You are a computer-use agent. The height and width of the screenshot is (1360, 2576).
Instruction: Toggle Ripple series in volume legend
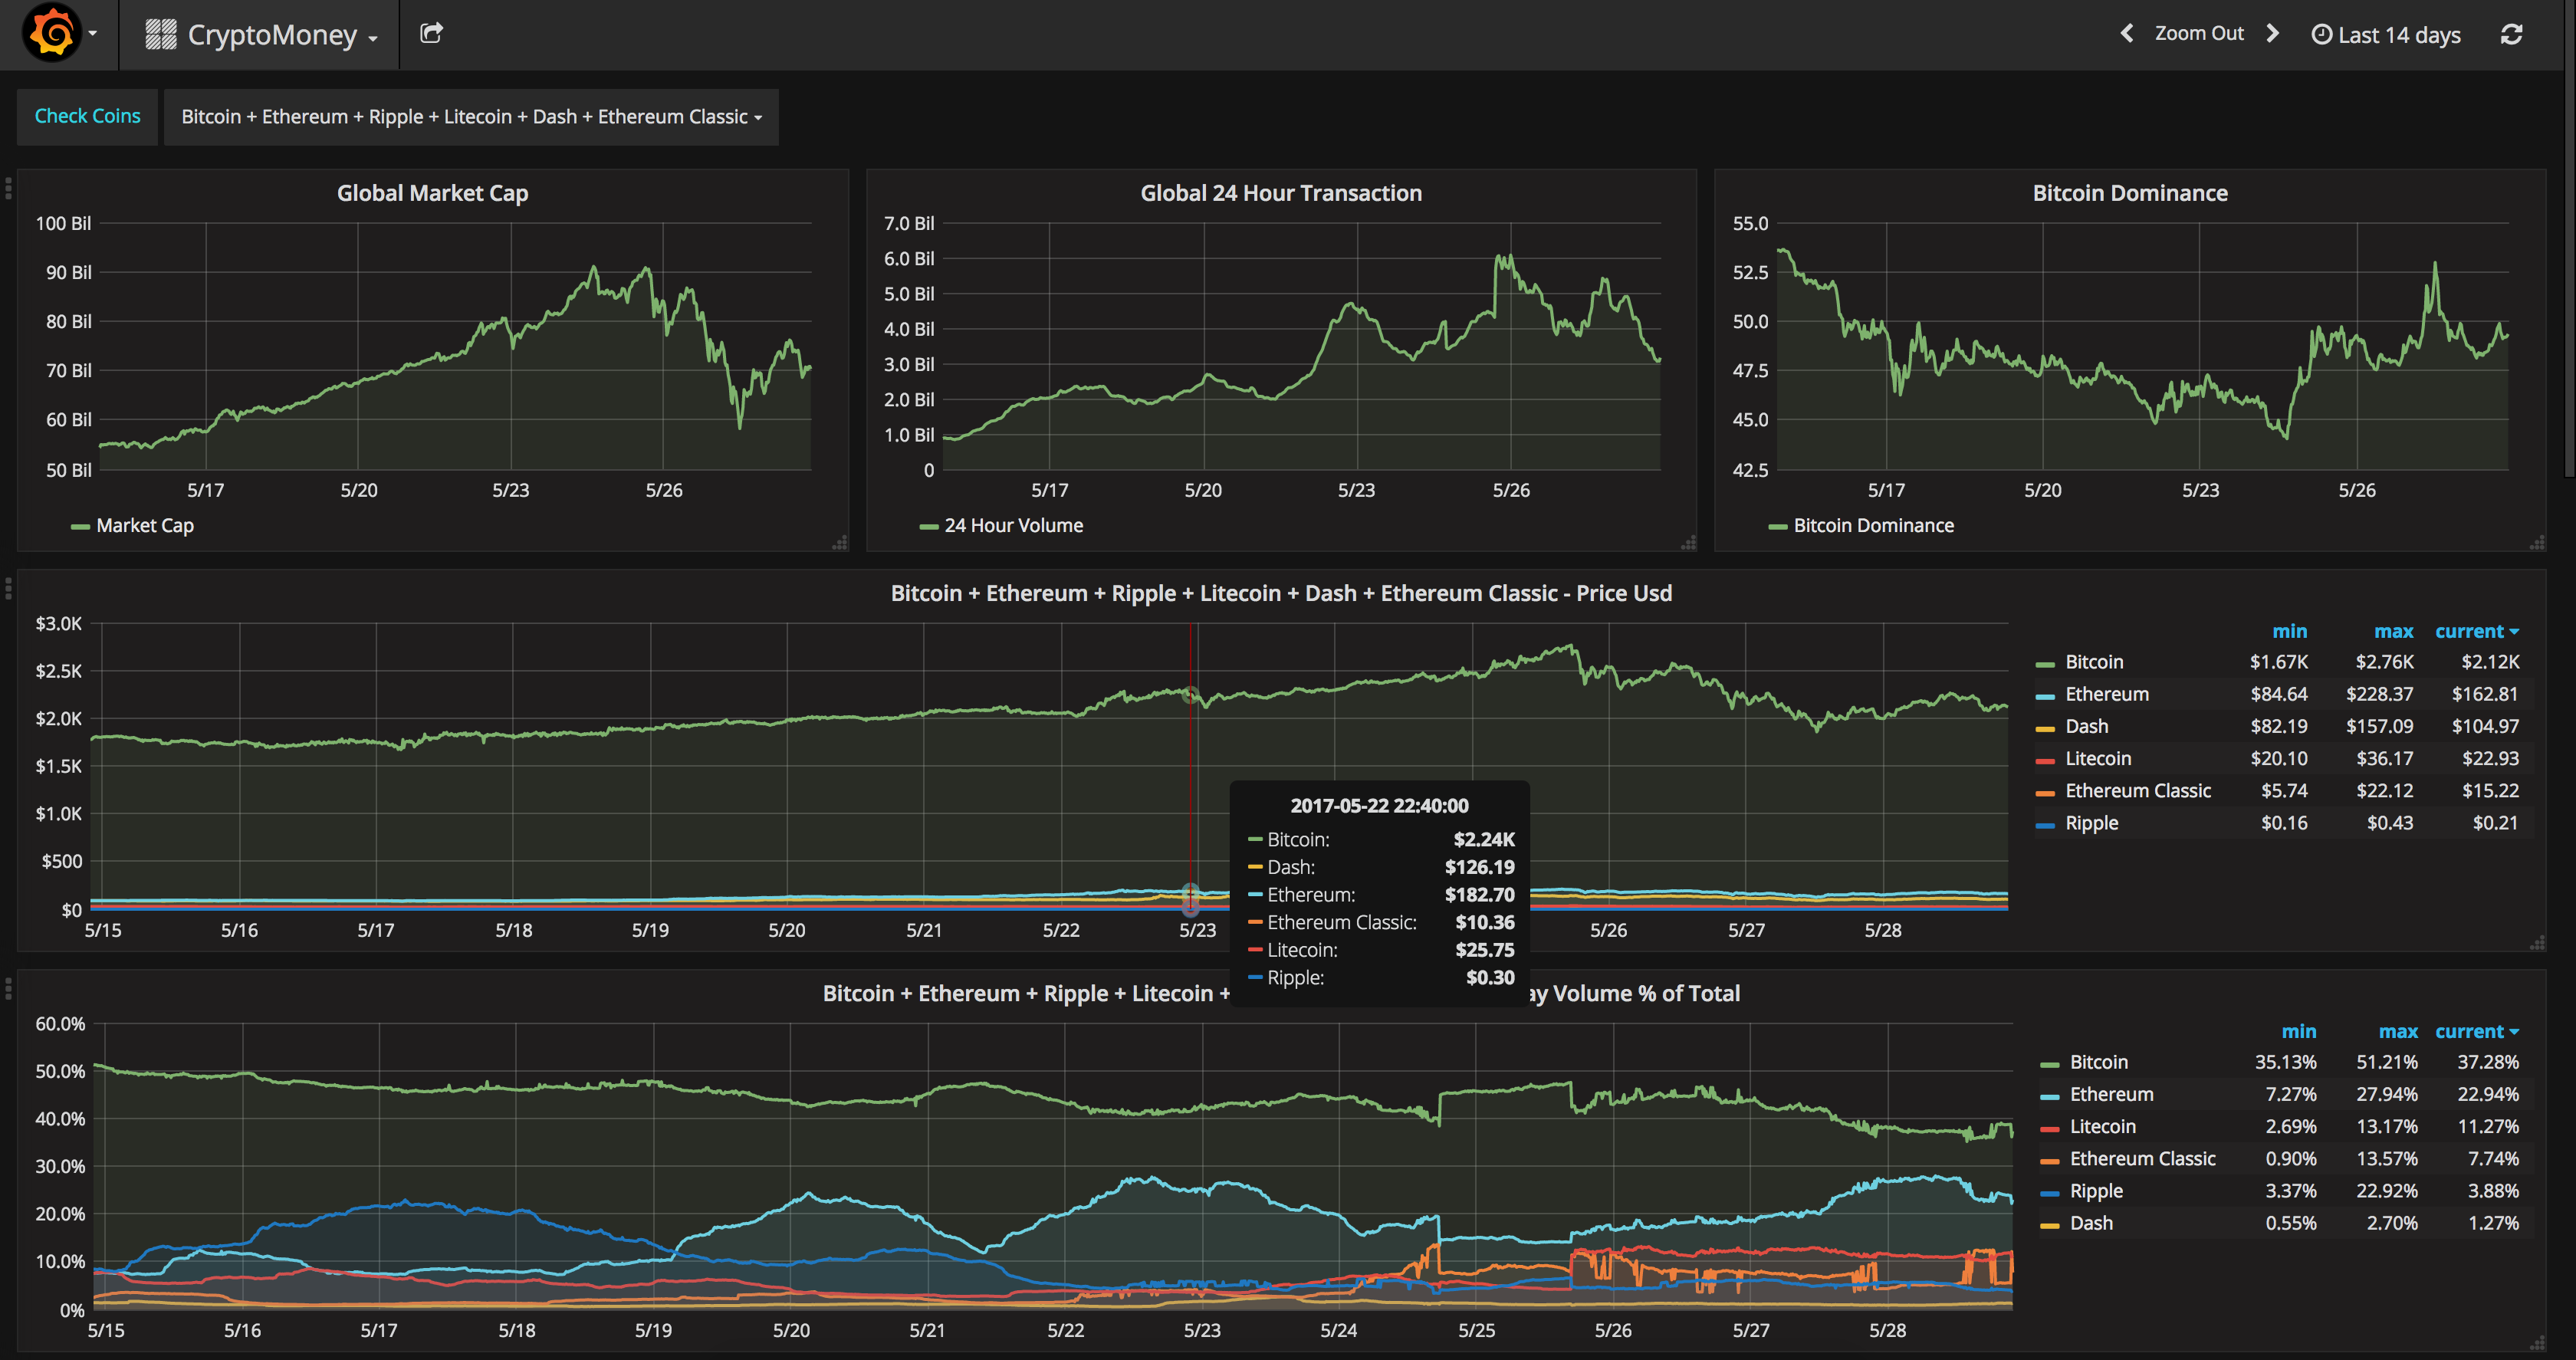pyautogui.click(x=2095, y=1191)
